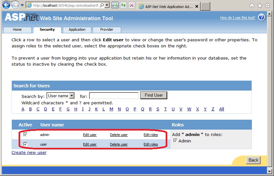Open Favorites with the star icon
This screenshot has width=274, height=176.
260,5
